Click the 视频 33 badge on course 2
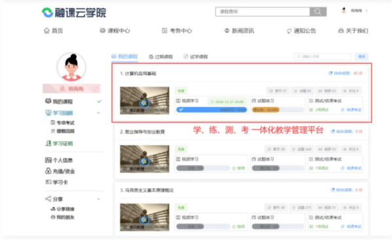The height and width of the screenshot is (240, 392). coord(327,149)
